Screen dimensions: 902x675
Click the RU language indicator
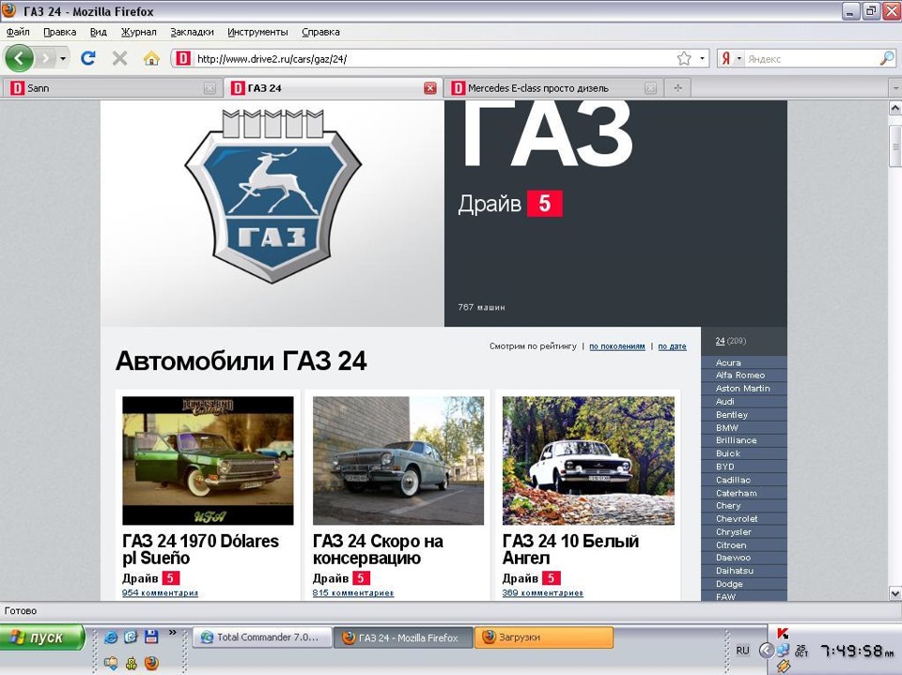pyautogui.click(x=742, y=651)
